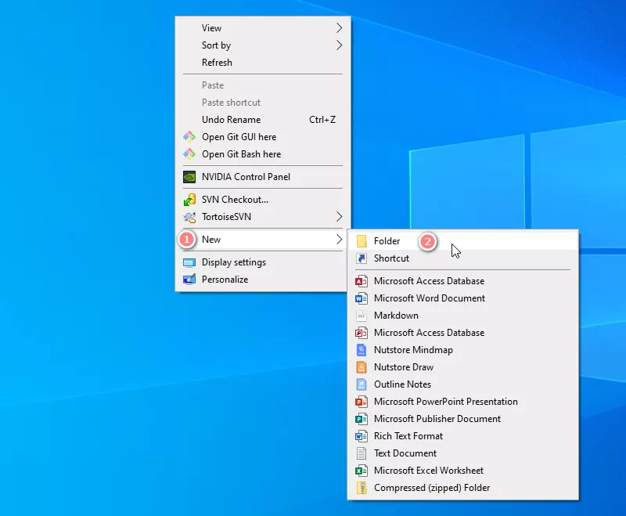
Task: Click the Outline Notes icon
Action: (x=362, y=384)
